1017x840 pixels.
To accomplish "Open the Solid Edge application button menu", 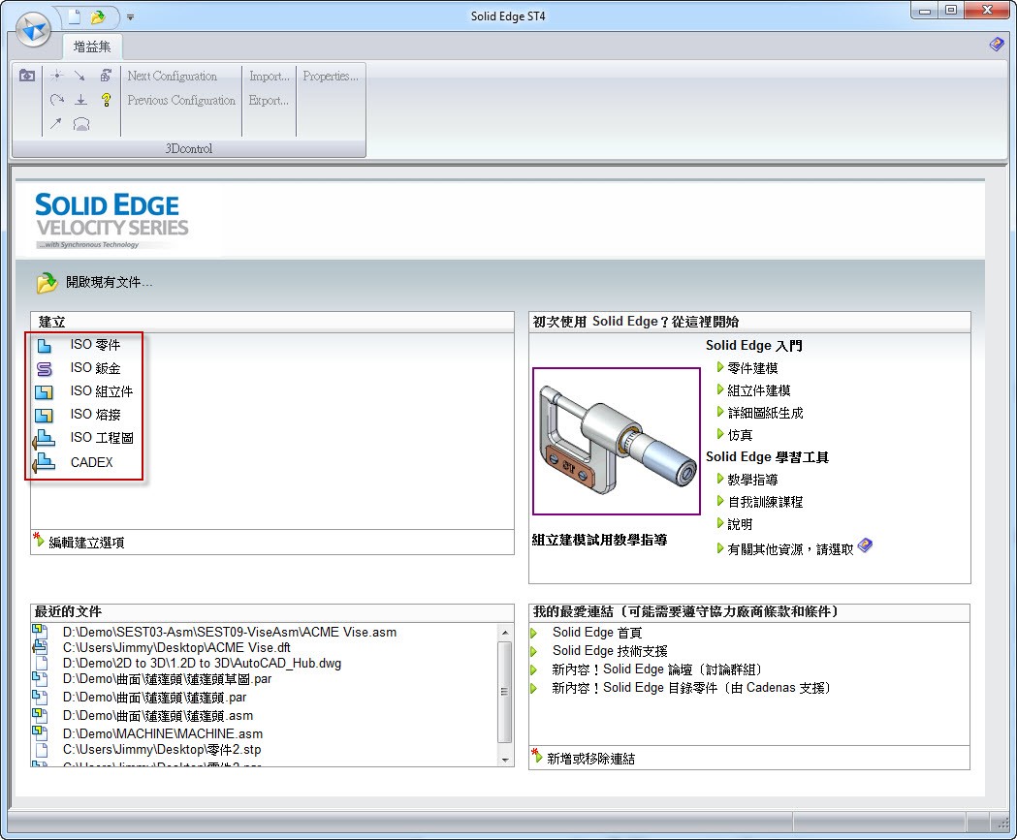I will click(33, 30).
